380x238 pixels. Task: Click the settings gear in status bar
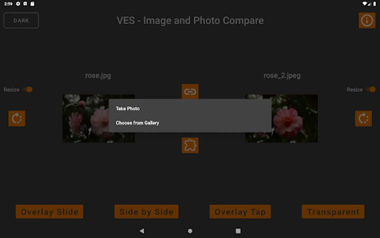tap(18, 4)
